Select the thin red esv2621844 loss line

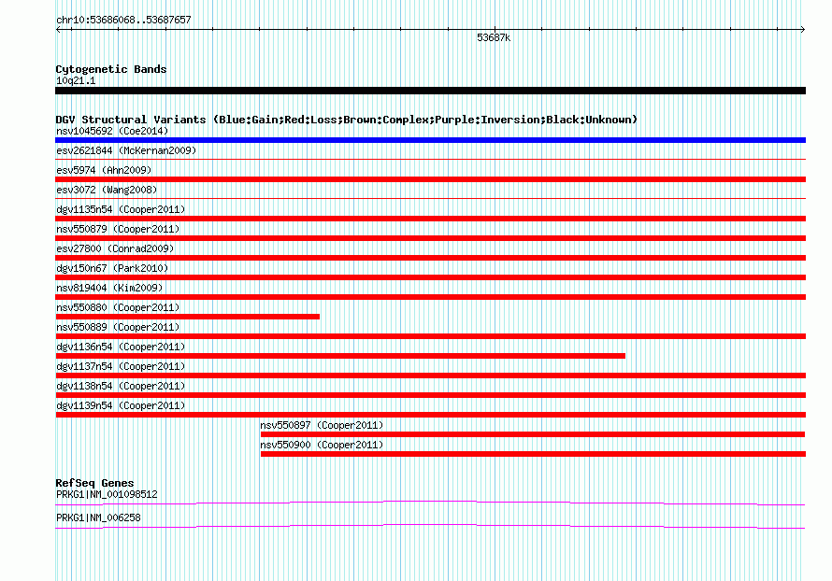point(430,159)
